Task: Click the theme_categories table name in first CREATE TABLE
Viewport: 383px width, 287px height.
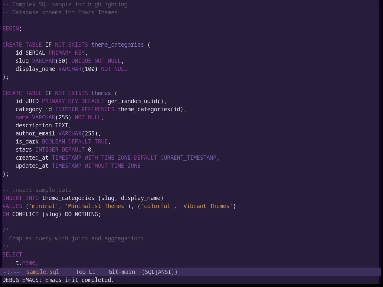Action: (118, 45)
